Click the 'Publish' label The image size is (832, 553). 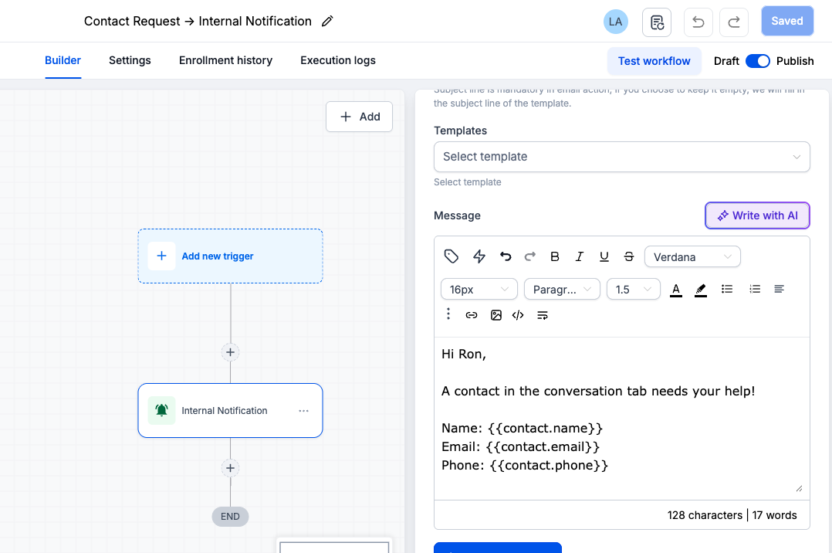pyautogui.click(x=795, y=61)
